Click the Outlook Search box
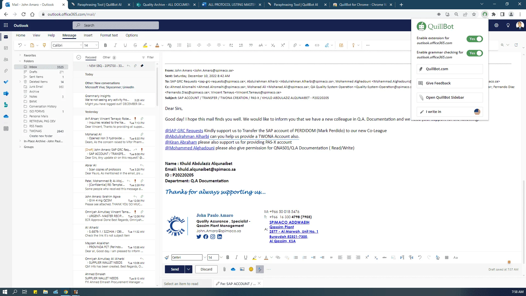The image size is (526, 296). coord(116,25)
